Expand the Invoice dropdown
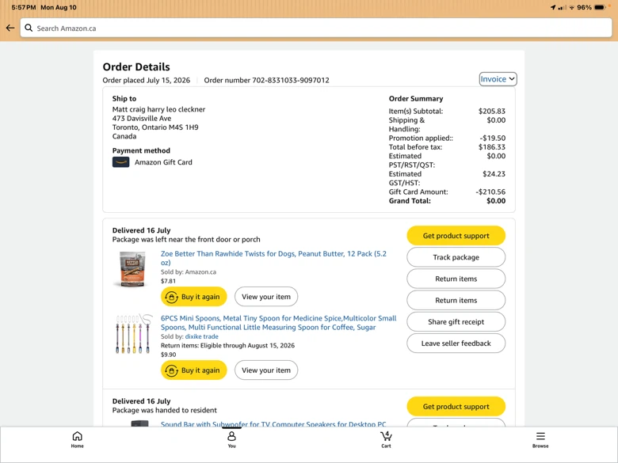This screenshot has width=618, height=463. (x=498, y=79)
